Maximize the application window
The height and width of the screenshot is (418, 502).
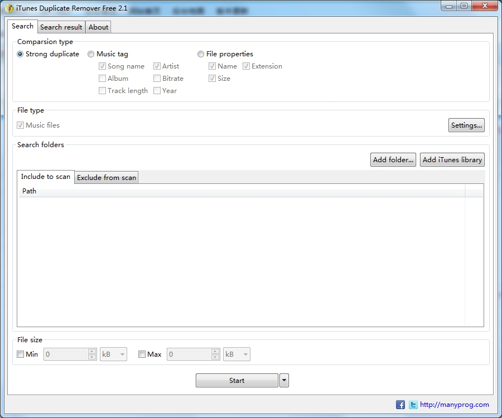click(464, 6)
